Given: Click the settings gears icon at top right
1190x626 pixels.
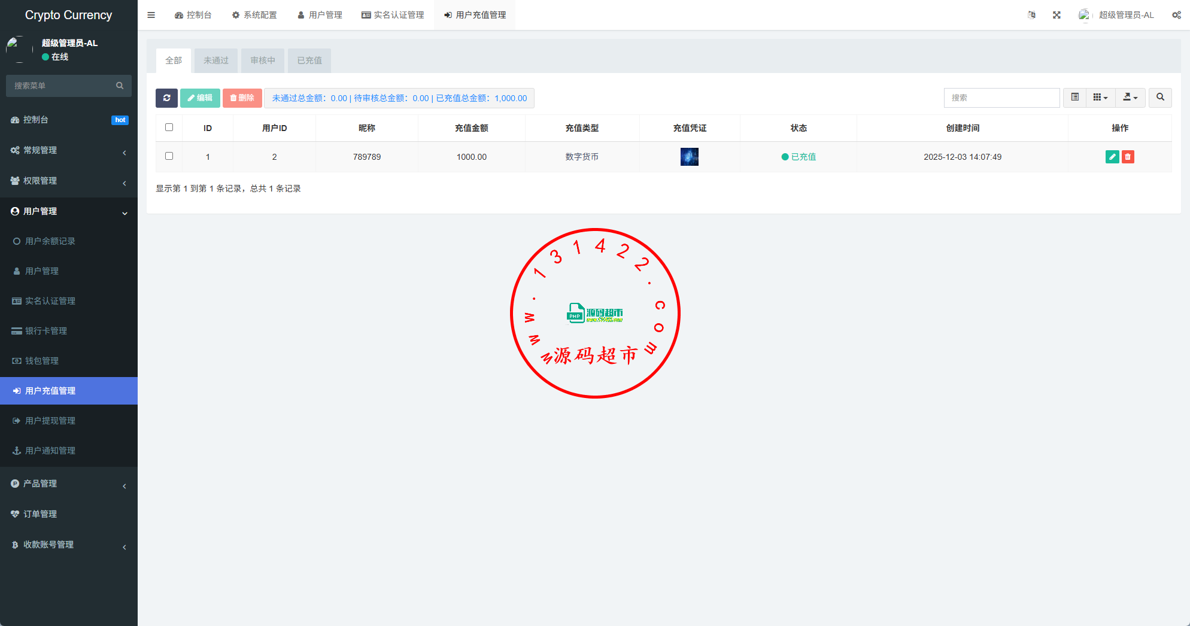Looking at the screenshot, I should 1176,15.
